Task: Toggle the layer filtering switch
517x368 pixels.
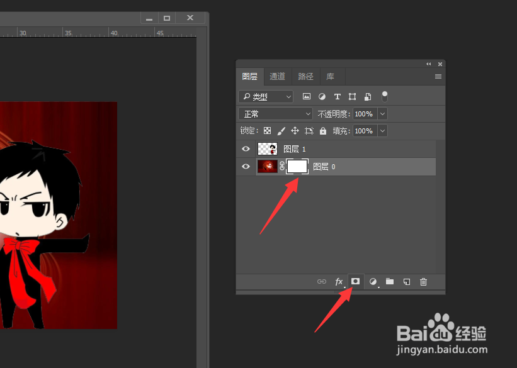Action: (x=385, y=96)
